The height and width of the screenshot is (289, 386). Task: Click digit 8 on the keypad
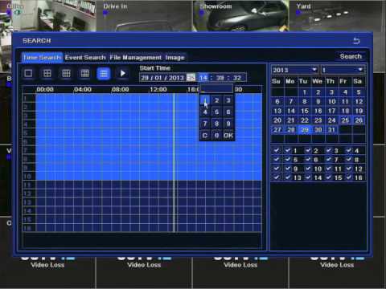pyautogui.click(x=216, y=124)
